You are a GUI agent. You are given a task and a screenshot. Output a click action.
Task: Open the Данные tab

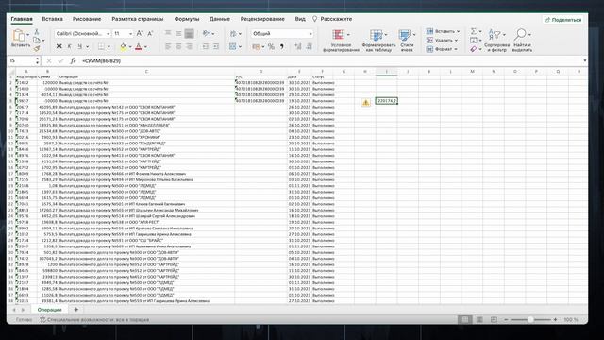(x=220, y=19)
